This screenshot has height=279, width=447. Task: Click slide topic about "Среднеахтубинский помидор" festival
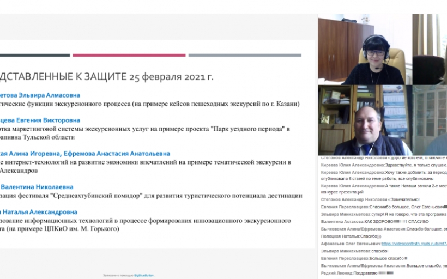point(151,196)
